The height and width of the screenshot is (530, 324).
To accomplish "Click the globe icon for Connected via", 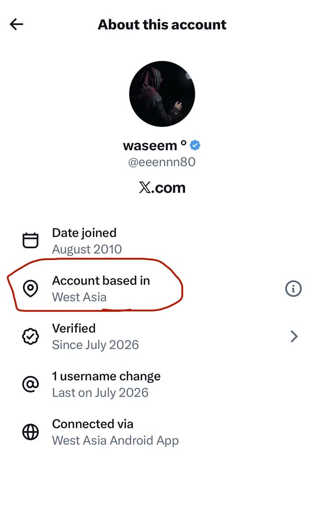I will tap(30, 432).
